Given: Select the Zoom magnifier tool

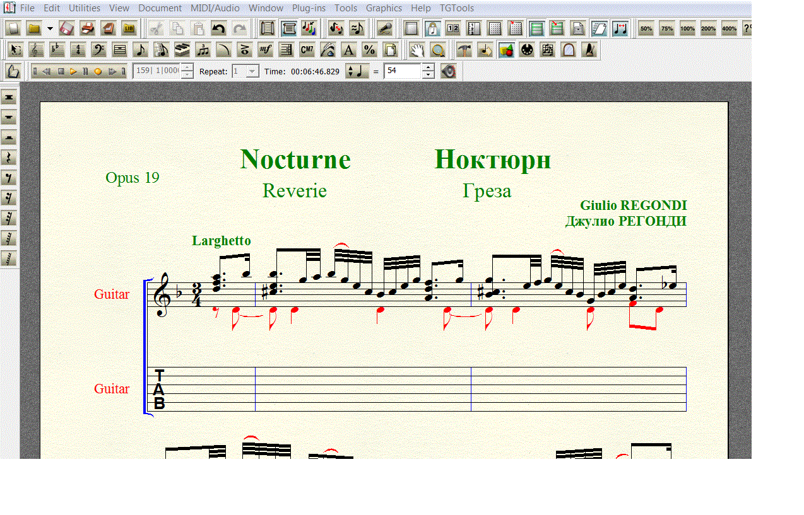Looking at the screenshot, I should tap(438, 50).
